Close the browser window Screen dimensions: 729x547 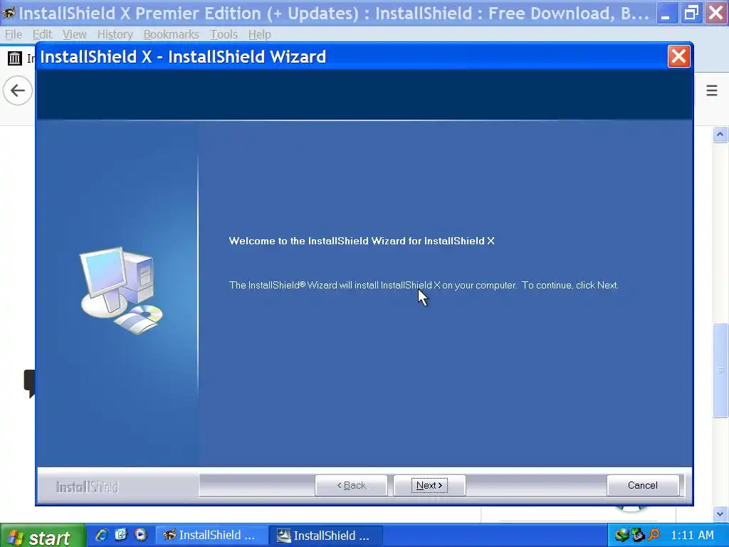click(716, 13)
